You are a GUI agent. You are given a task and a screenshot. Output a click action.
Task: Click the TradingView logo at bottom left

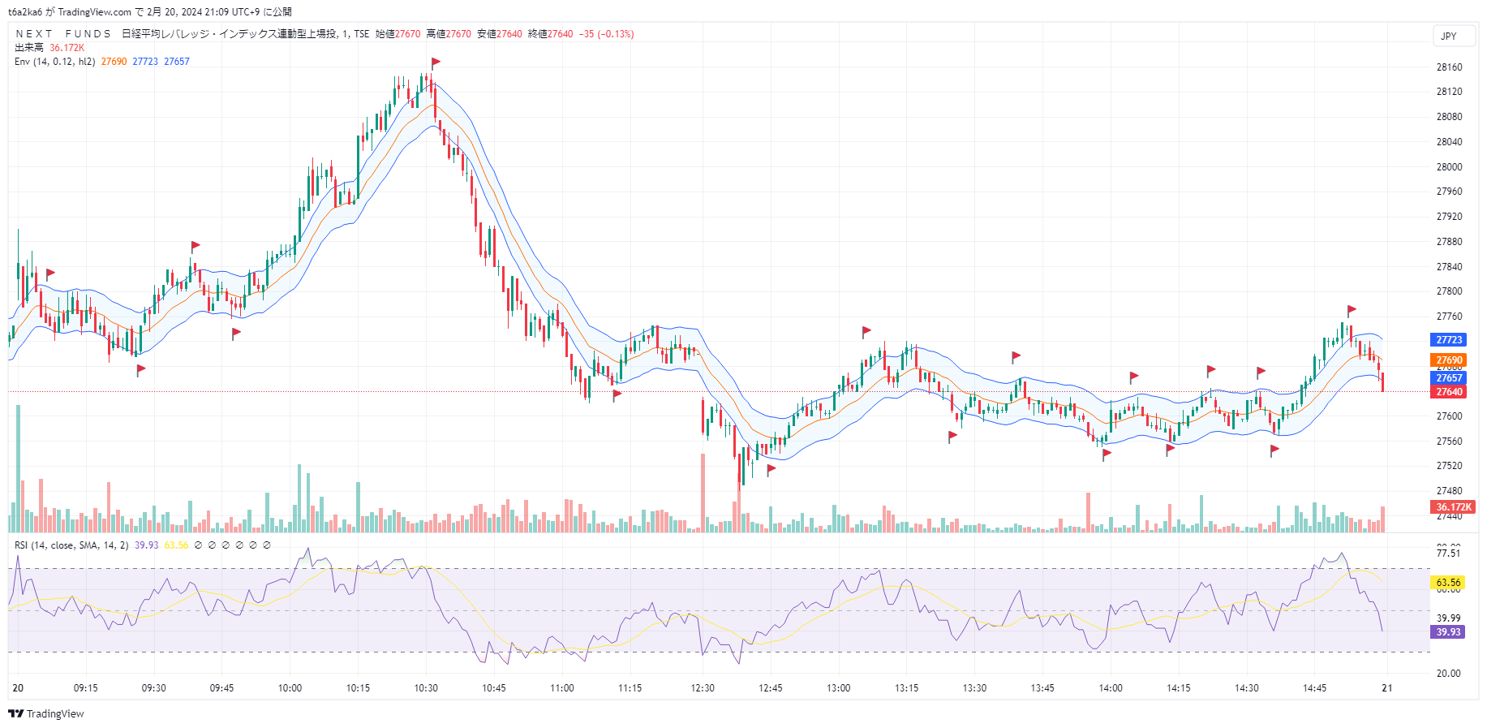click(46, 713)
